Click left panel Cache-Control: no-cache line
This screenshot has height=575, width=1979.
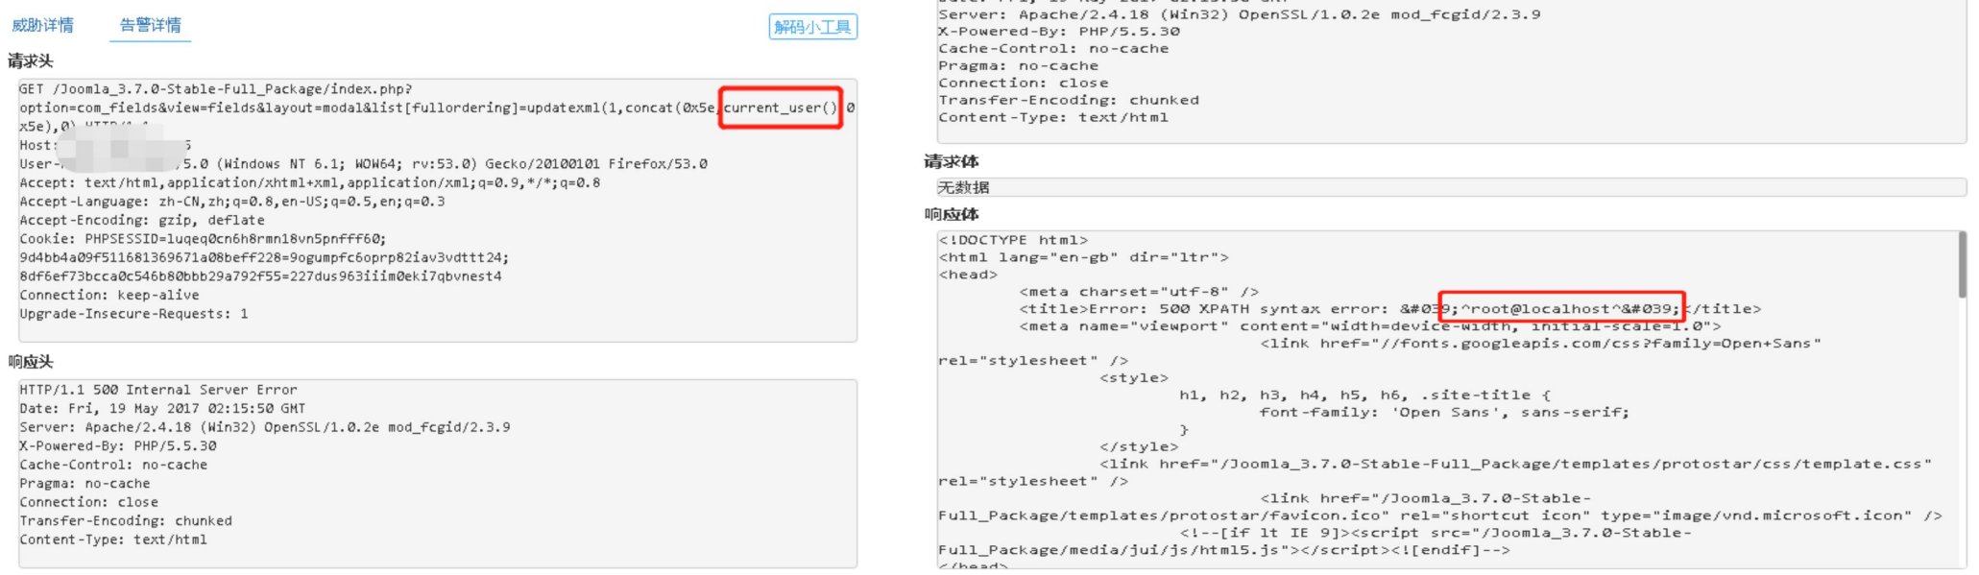click(x=113, y=465)
